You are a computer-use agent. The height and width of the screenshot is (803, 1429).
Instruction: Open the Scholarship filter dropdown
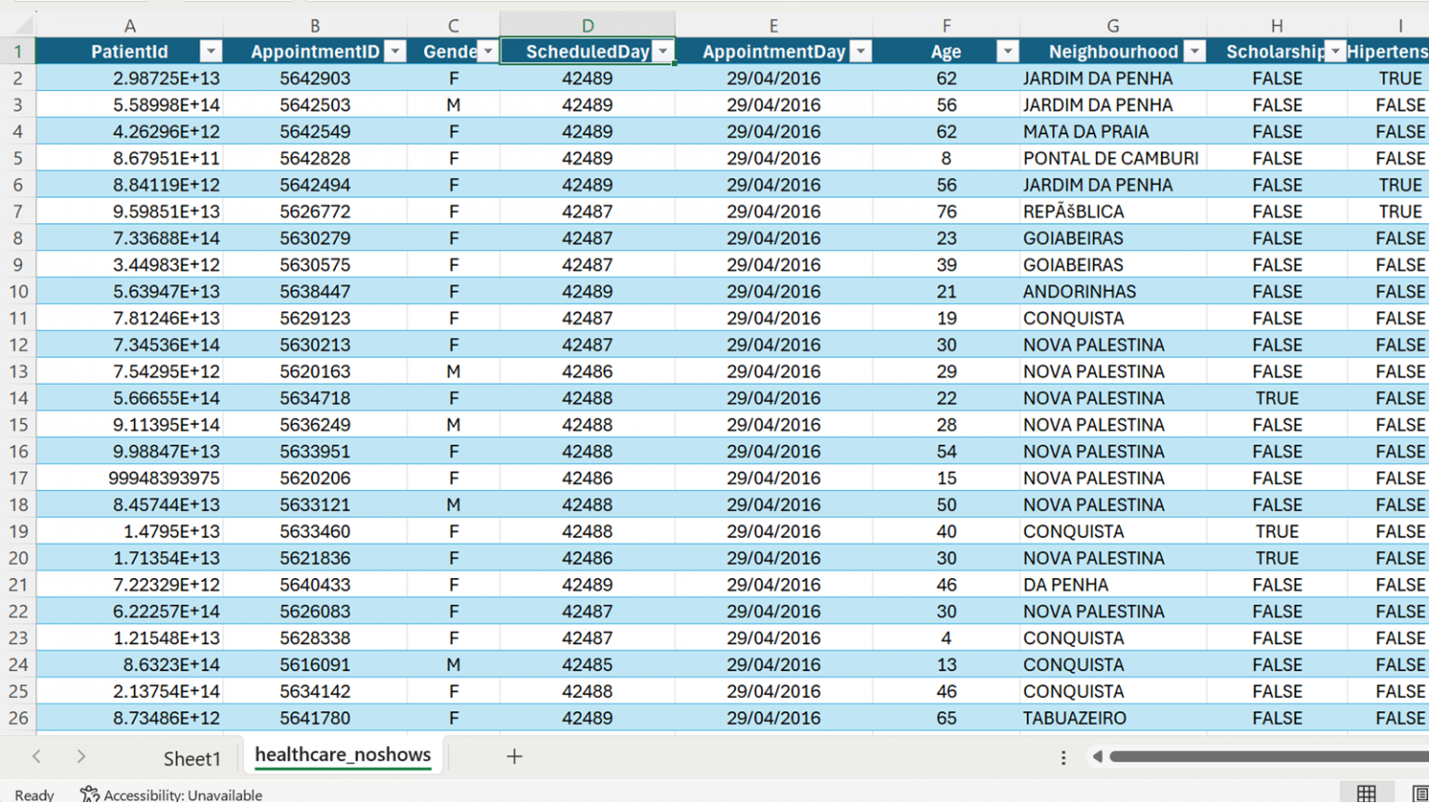coord(1334,51)
